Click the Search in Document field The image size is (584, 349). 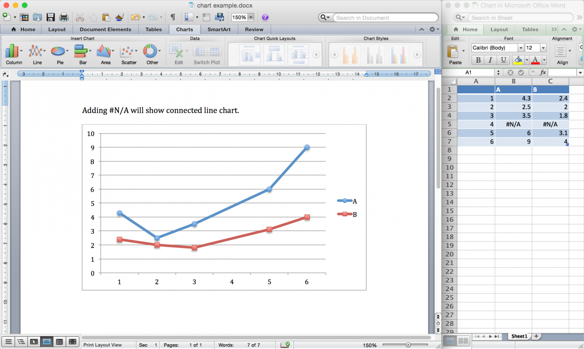point(385,17)
